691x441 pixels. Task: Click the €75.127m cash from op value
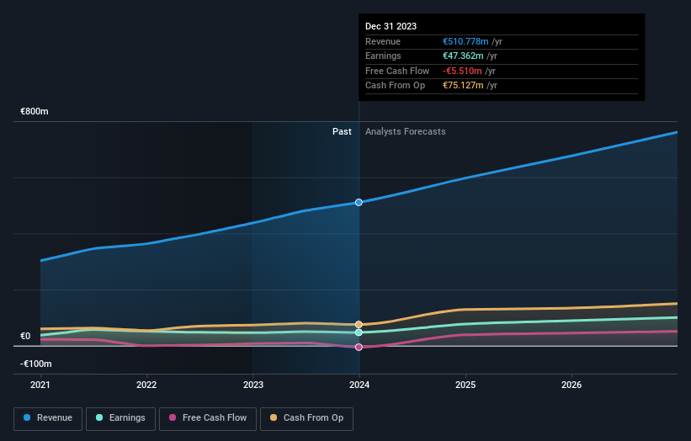(463, 86)
